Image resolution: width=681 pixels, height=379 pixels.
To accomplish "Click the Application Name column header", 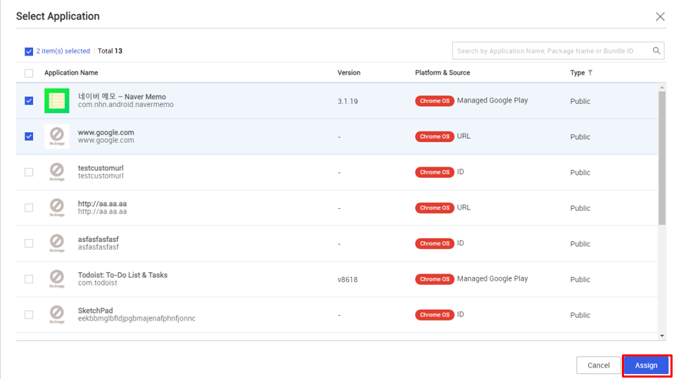I will 71,72.
